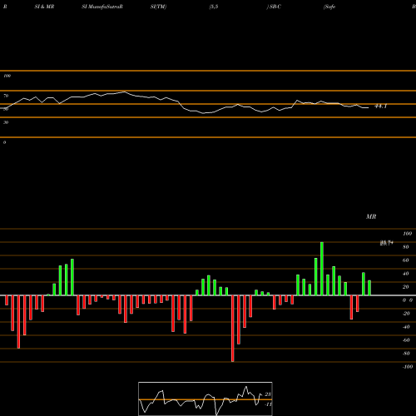The image size is (416, 416).
Task: Click the 'SI MunafaSutraR' header label
Action: (x=102, y=7)
